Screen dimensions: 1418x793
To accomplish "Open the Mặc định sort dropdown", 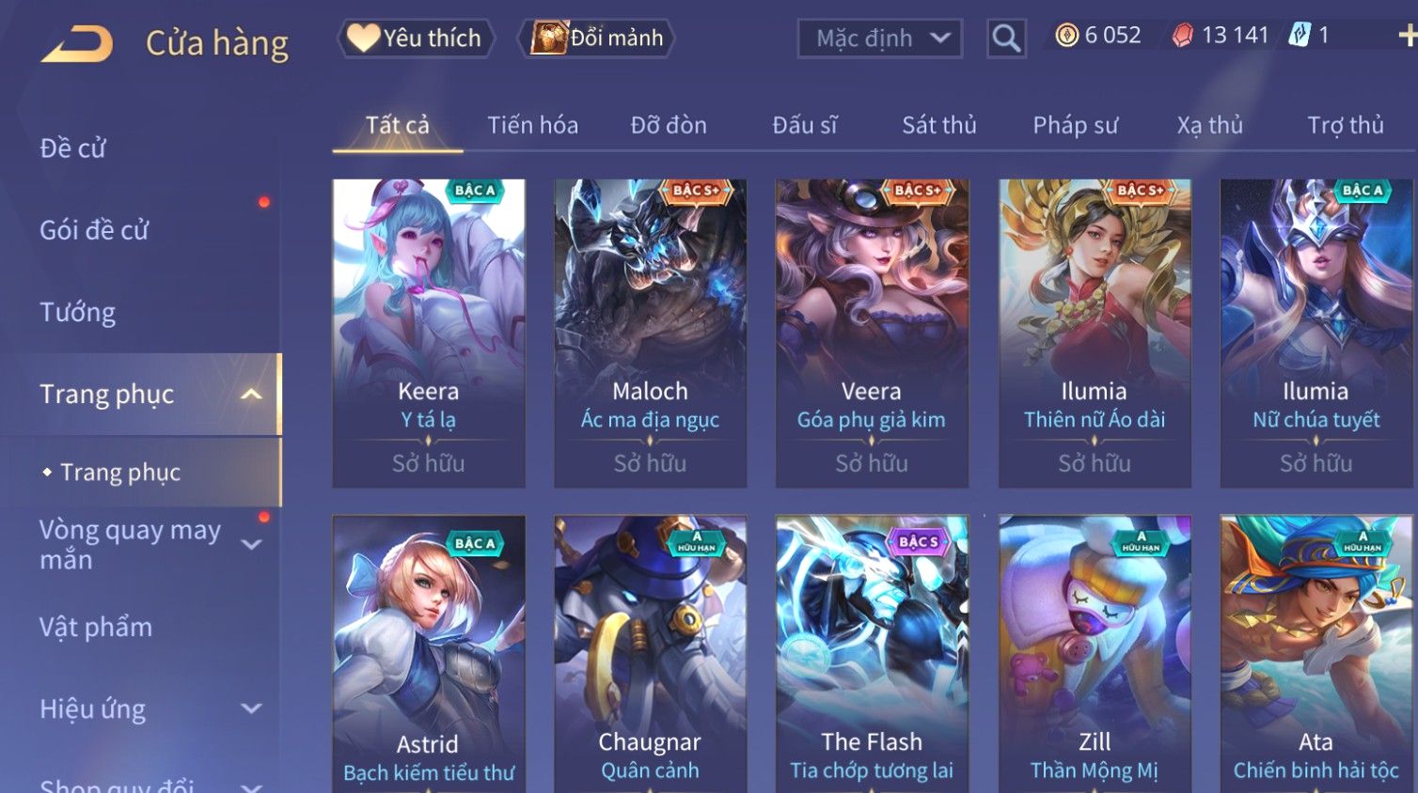I will 879,39.
